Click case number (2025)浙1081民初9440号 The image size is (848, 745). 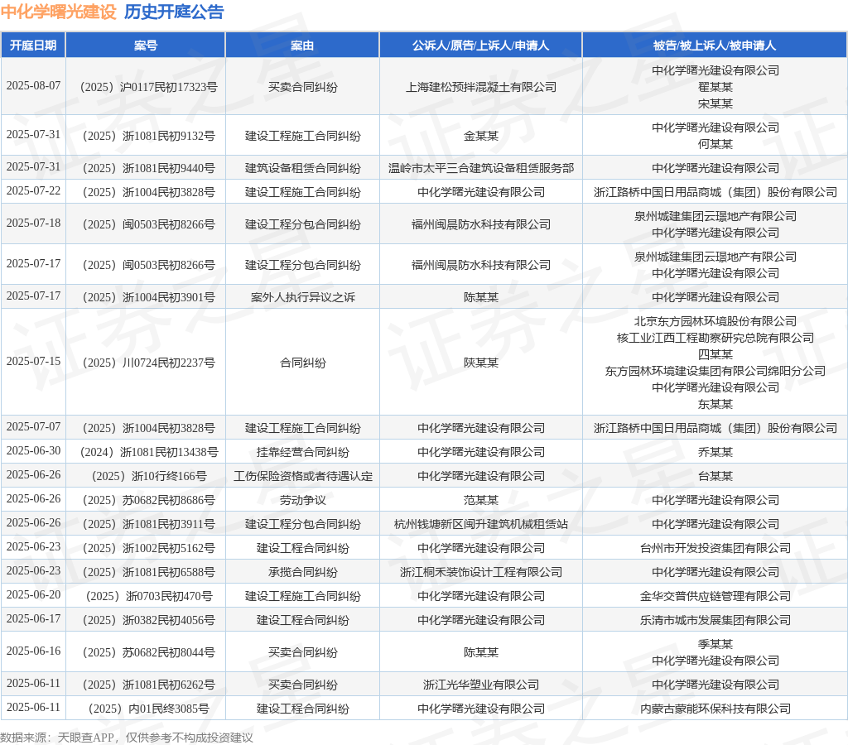pyautogui.click(x=149, y=168)
